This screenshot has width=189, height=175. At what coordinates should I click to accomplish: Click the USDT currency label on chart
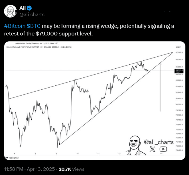pyautogui.click(x=178, y=47)
